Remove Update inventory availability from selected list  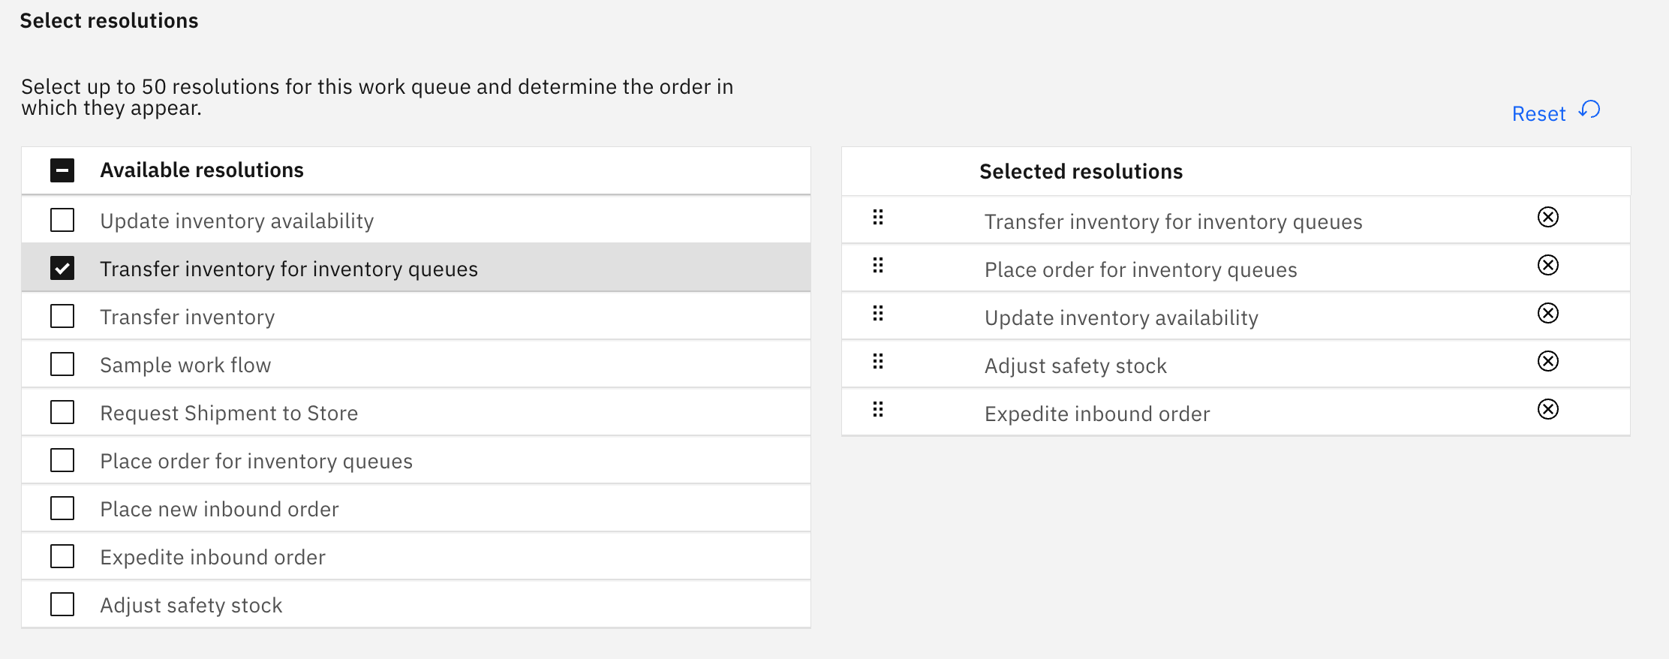tap(1547, 314)
